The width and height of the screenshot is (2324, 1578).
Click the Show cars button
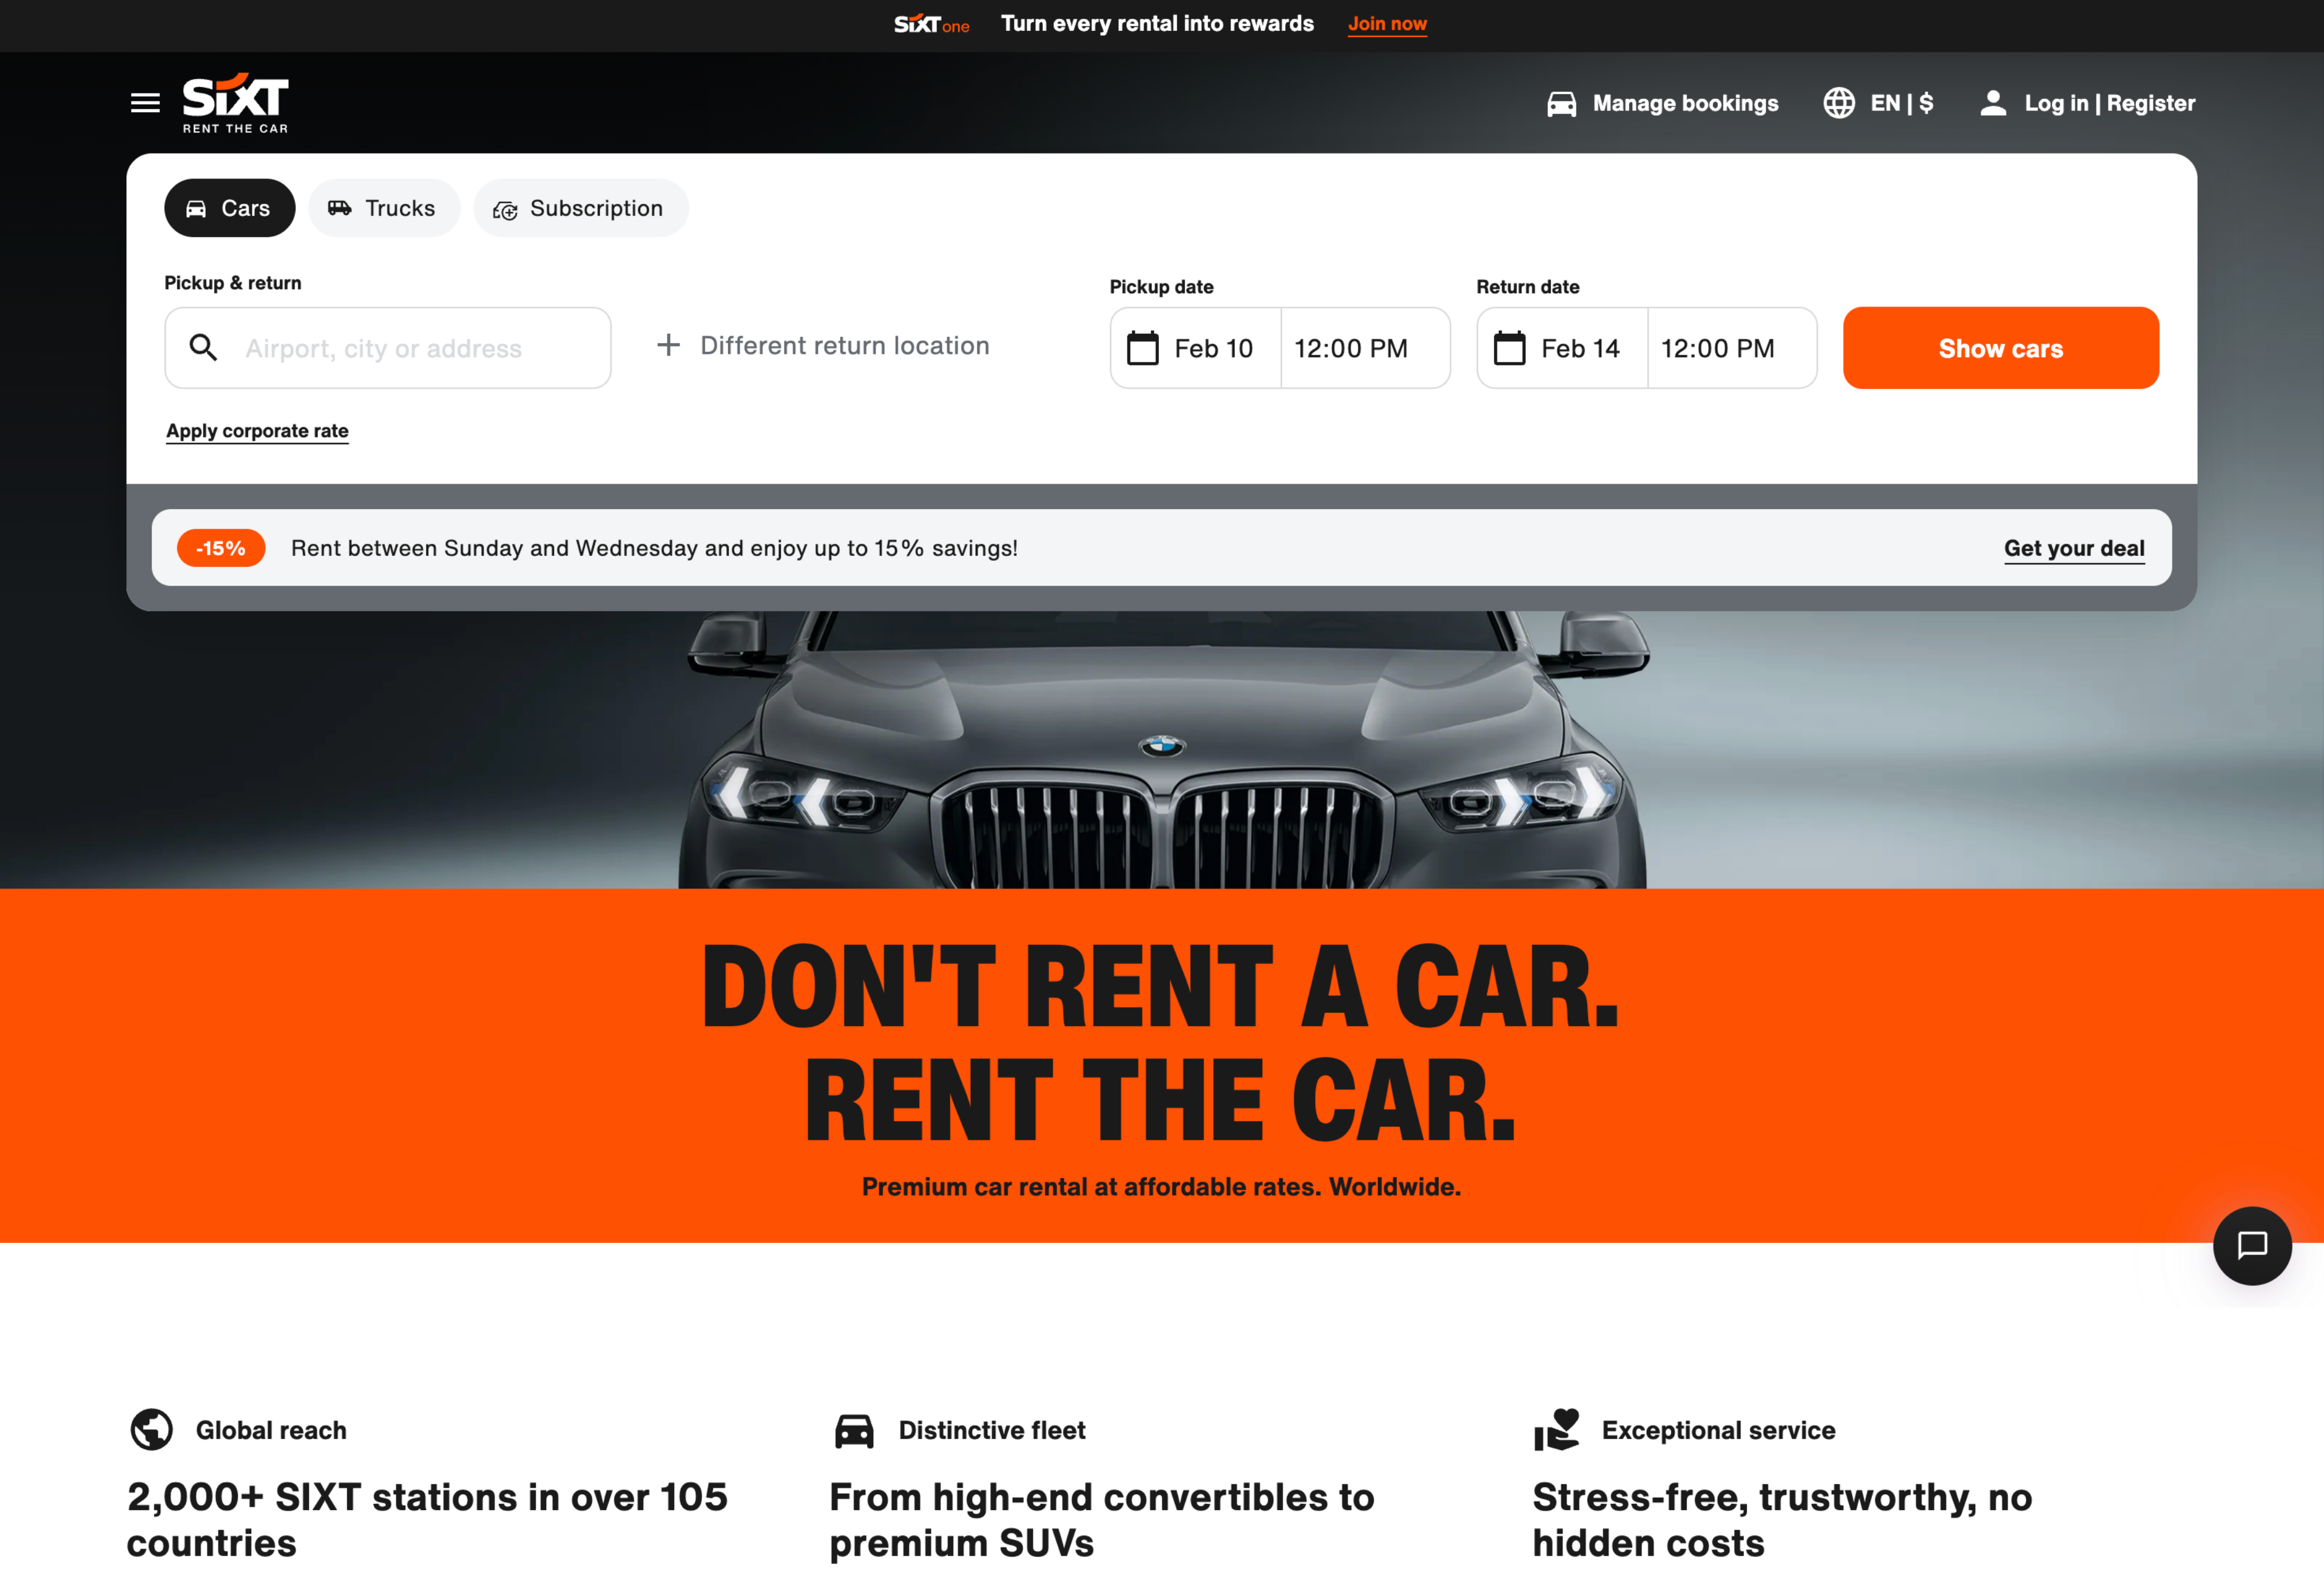[x=2000, y=348]
